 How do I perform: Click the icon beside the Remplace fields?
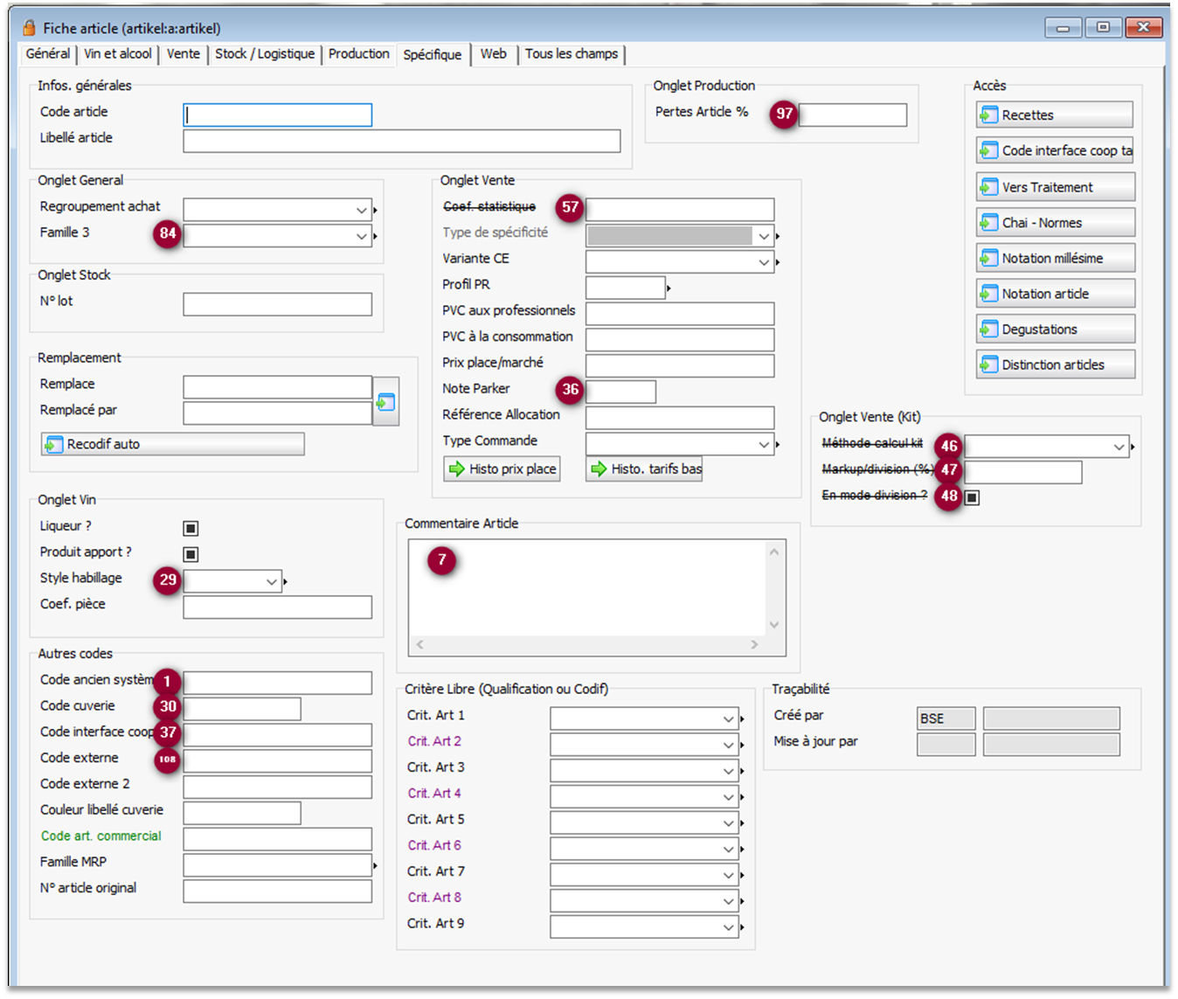click(x=385, y=402)
